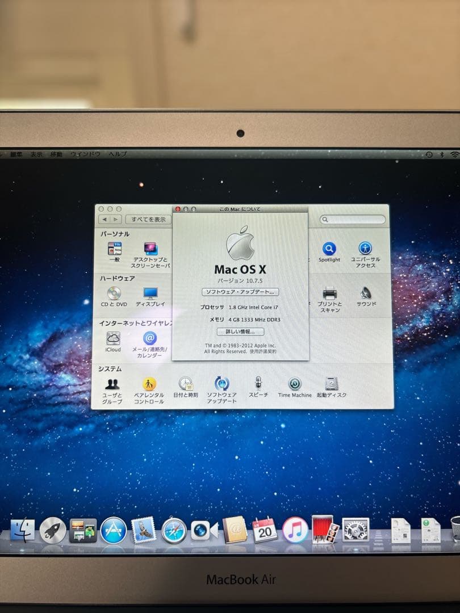The width and height of the screenshot is (460, 613).
Task: Close the この Mac について window
Action: pyautogui.click(x=178, y=209)
